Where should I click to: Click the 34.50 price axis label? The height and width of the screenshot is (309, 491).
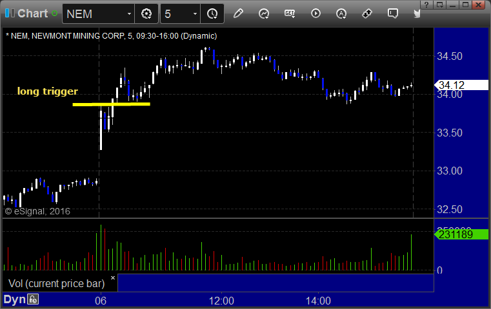(449, 56)
